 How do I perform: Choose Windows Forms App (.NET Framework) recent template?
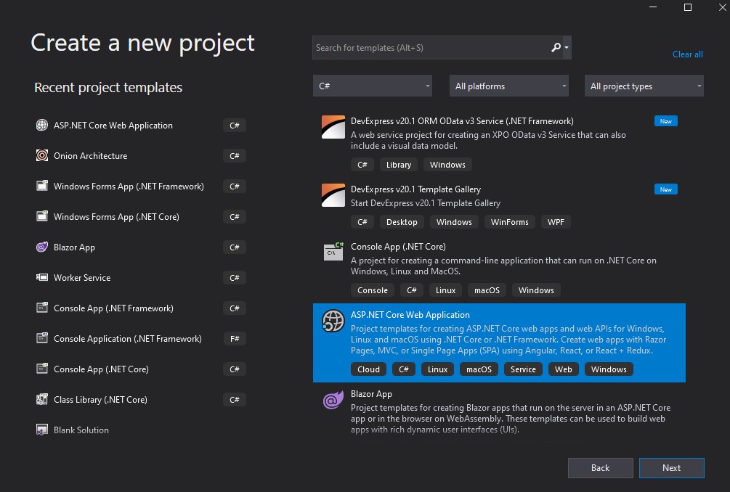(129, 186)
